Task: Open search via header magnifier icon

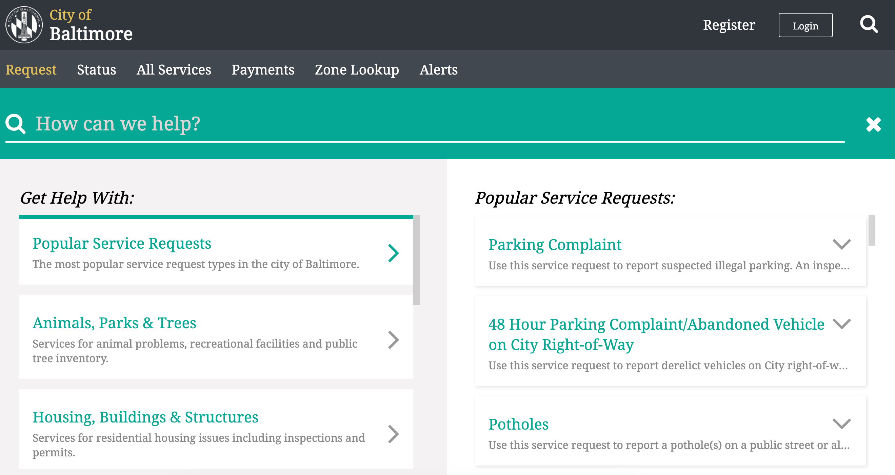Action: click(x=868, y=25)
